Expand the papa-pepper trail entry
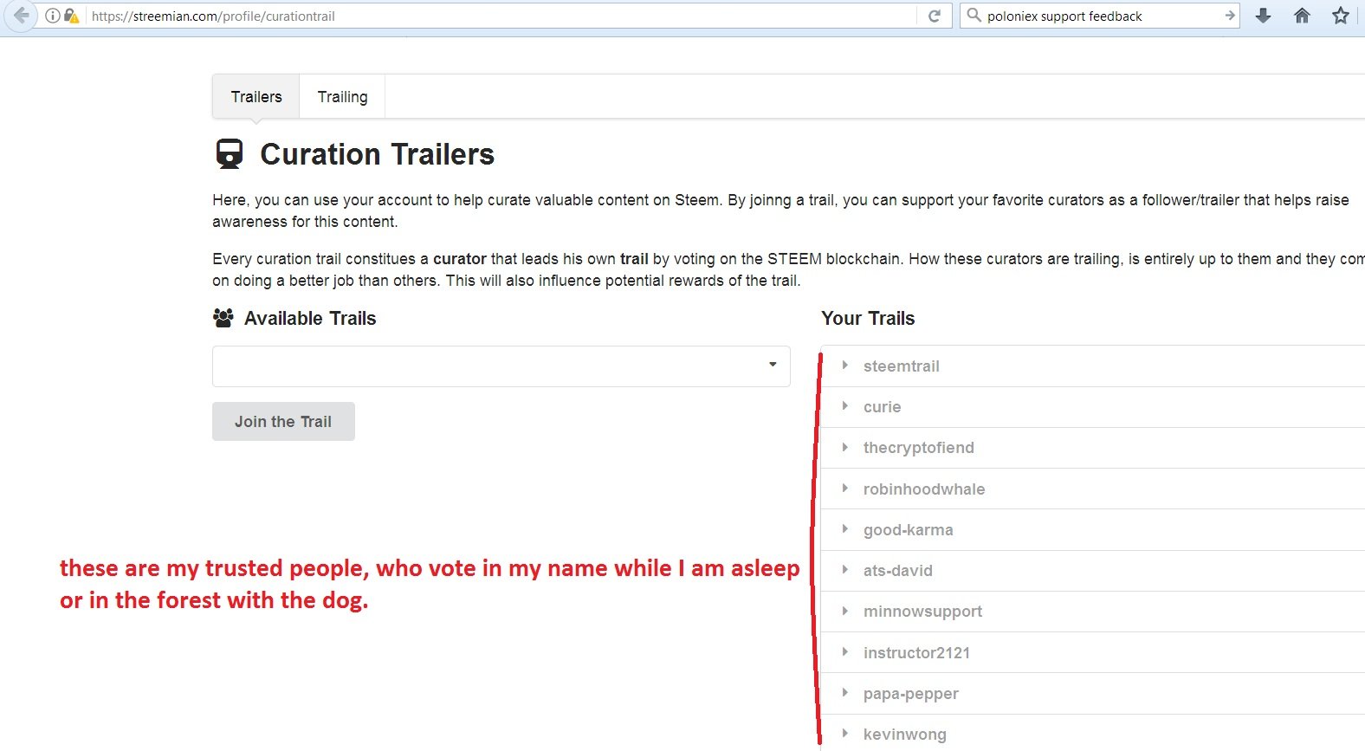The height and width of the screenshot is (751, 1365). tap(1092, 694)
